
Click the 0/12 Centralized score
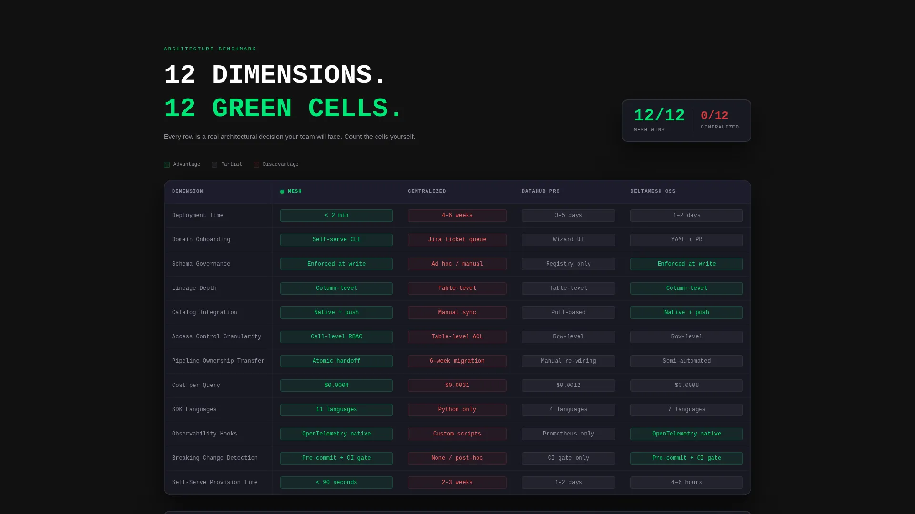(x=714, y=116)
